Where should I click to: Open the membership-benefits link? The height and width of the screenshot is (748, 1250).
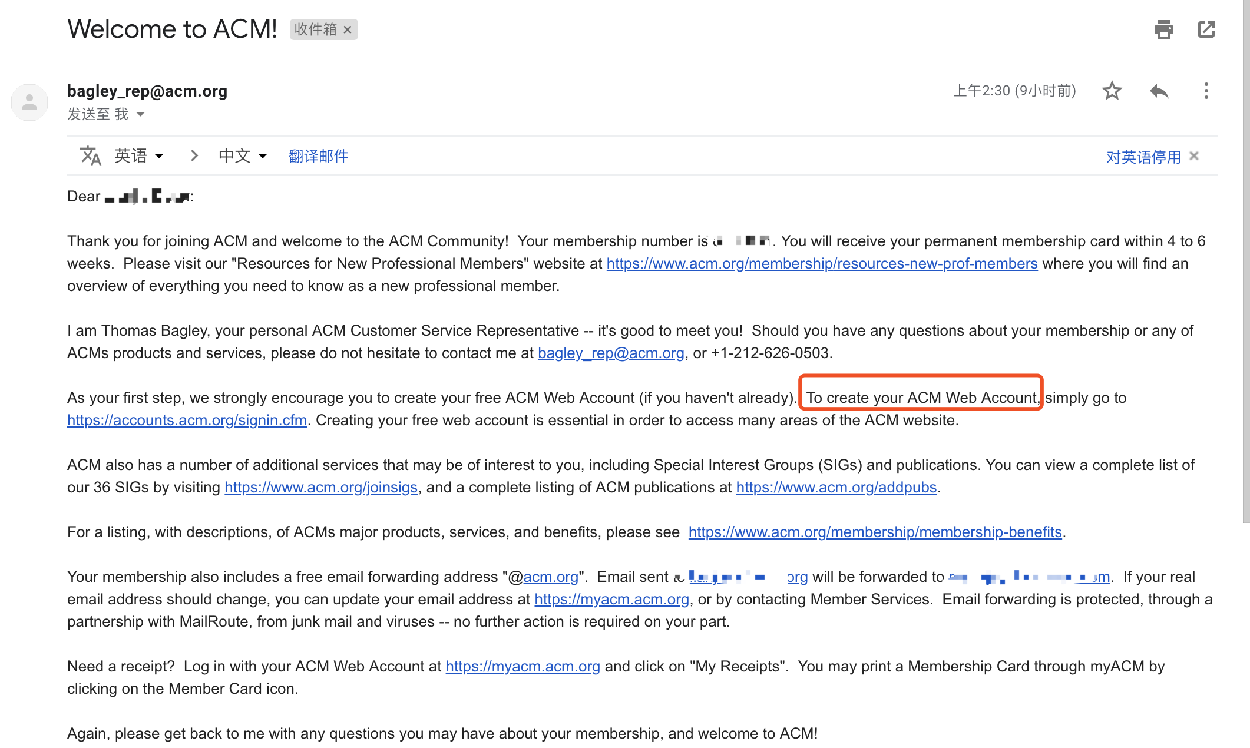pyautogui.click(x=875, y=532)
